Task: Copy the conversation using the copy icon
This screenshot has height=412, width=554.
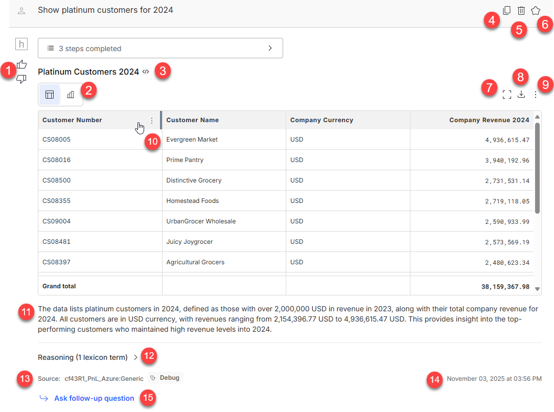Action: point(506,10)
